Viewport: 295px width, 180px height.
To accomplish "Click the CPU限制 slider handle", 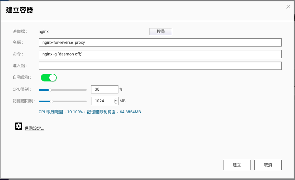I will pyautogui.click(x=50, y=90).
